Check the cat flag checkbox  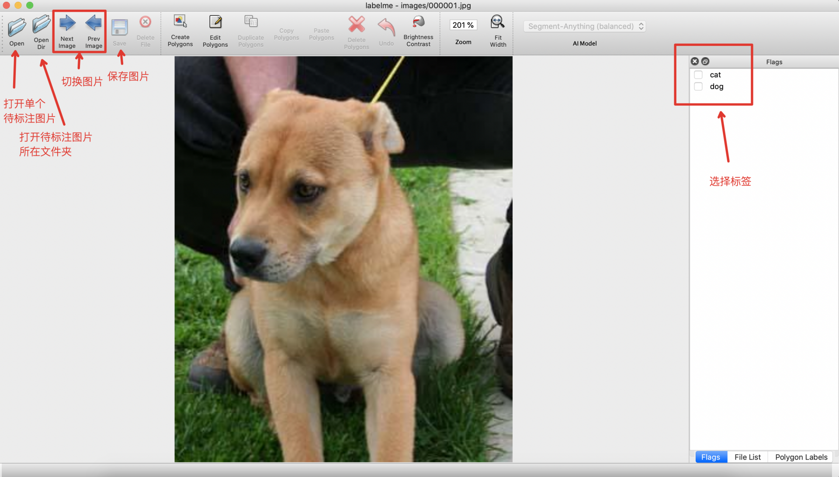click(698, 75)
